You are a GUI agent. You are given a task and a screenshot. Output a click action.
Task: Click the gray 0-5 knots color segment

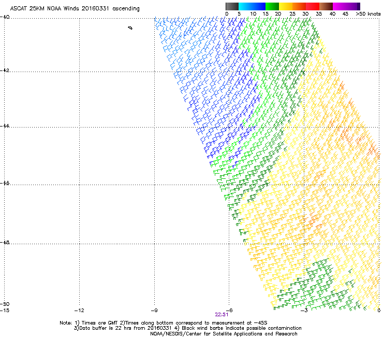[232, 6]
